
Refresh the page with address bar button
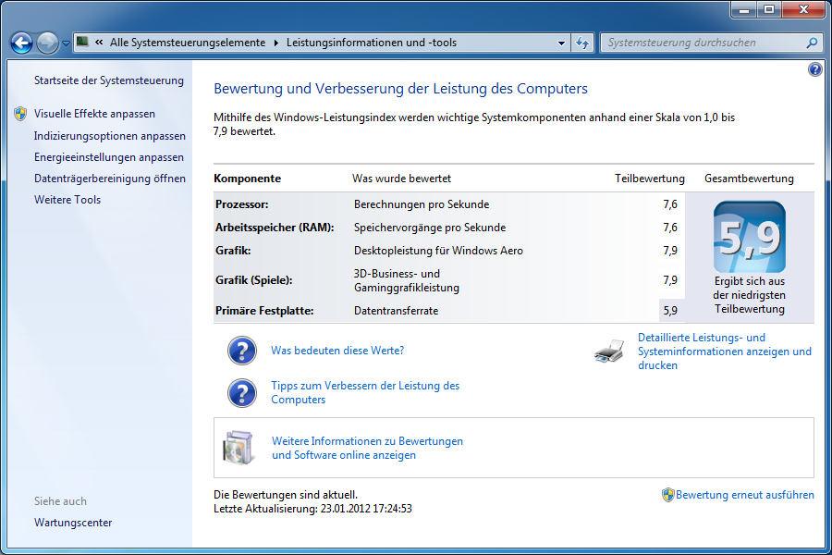click(x=582, y=43)
